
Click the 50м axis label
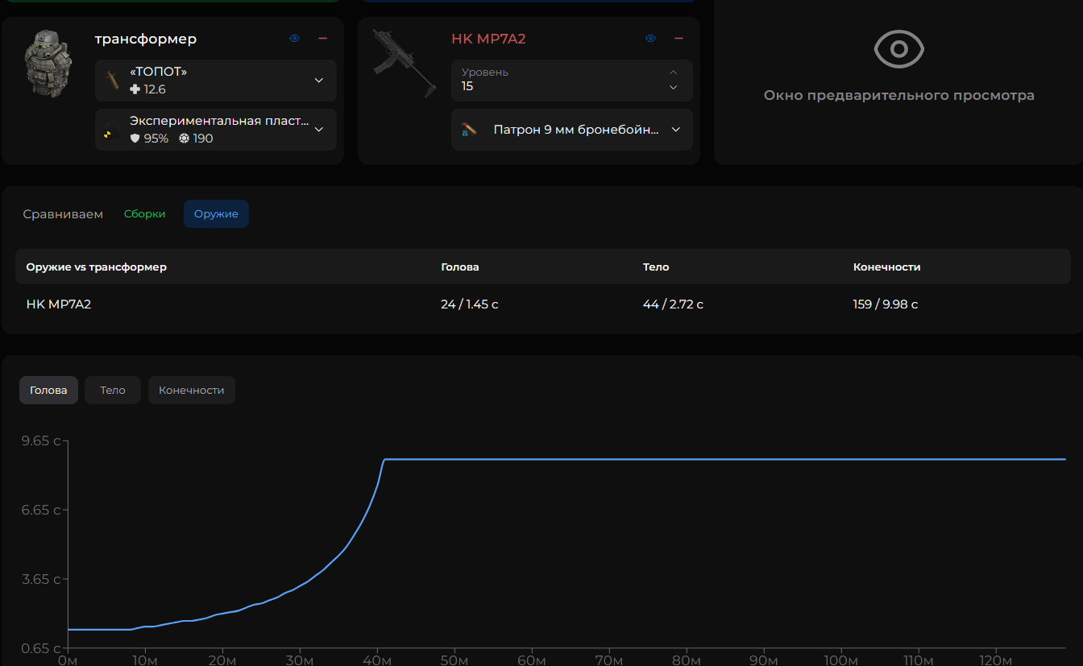tap(454, 660)
